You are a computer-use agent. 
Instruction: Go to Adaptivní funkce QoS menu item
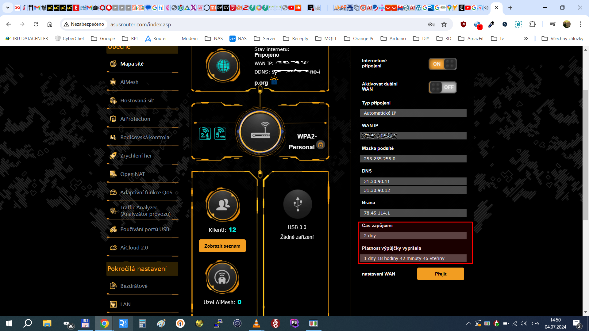coord(146,192)
